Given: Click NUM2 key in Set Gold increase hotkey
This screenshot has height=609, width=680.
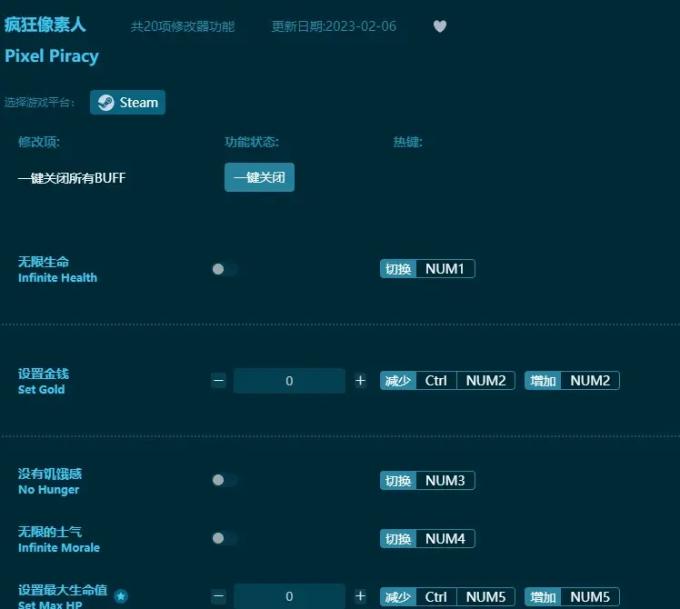Looking at the screenshot, I should [x=590, y=381].
